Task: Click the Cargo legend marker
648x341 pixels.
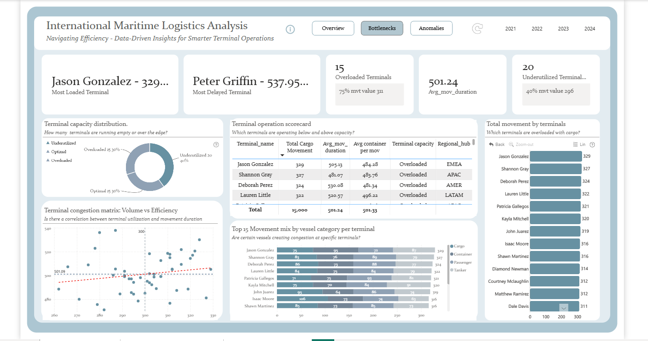Action: point(451,246)
